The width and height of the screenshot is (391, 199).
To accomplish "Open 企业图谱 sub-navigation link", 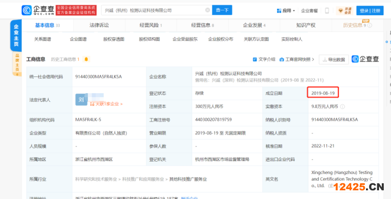I will pyautogui.click(x=78, y=40).
